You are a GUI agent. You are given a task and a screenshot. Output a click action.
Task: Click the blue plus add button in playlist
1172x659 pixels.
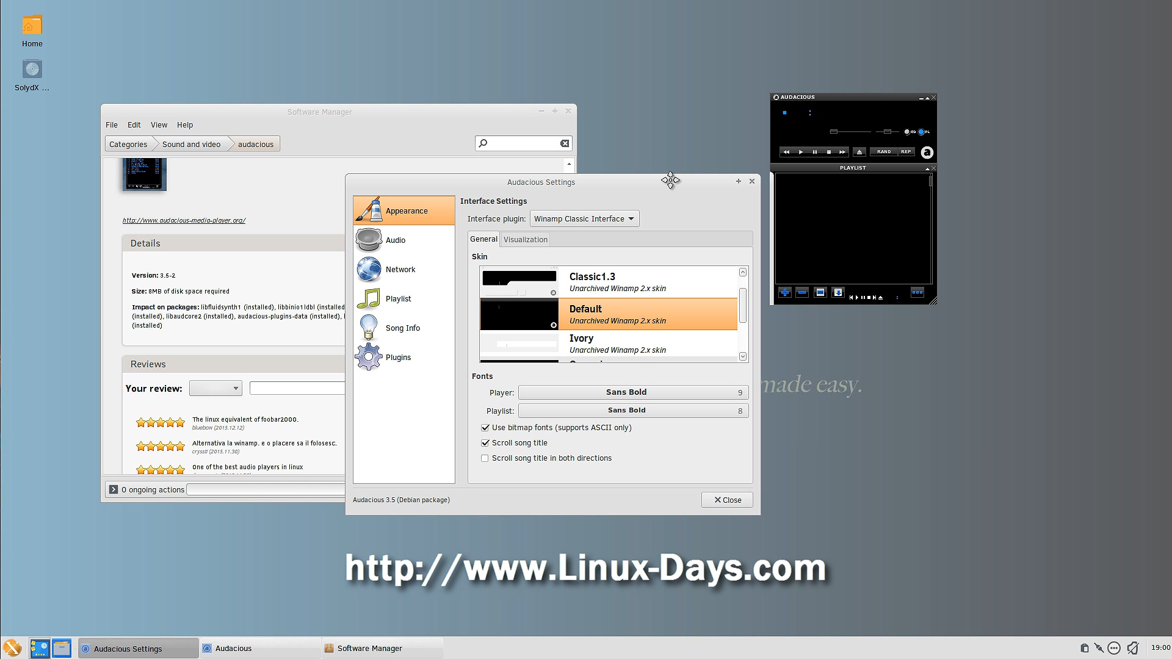785,293
